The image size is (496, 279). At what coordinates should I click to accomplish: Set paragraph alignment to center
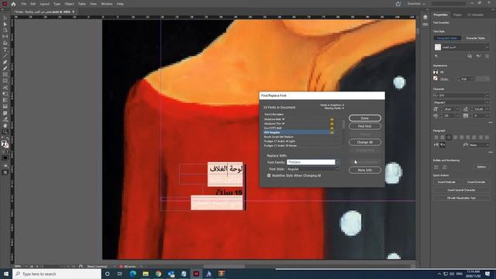[443, 137]
